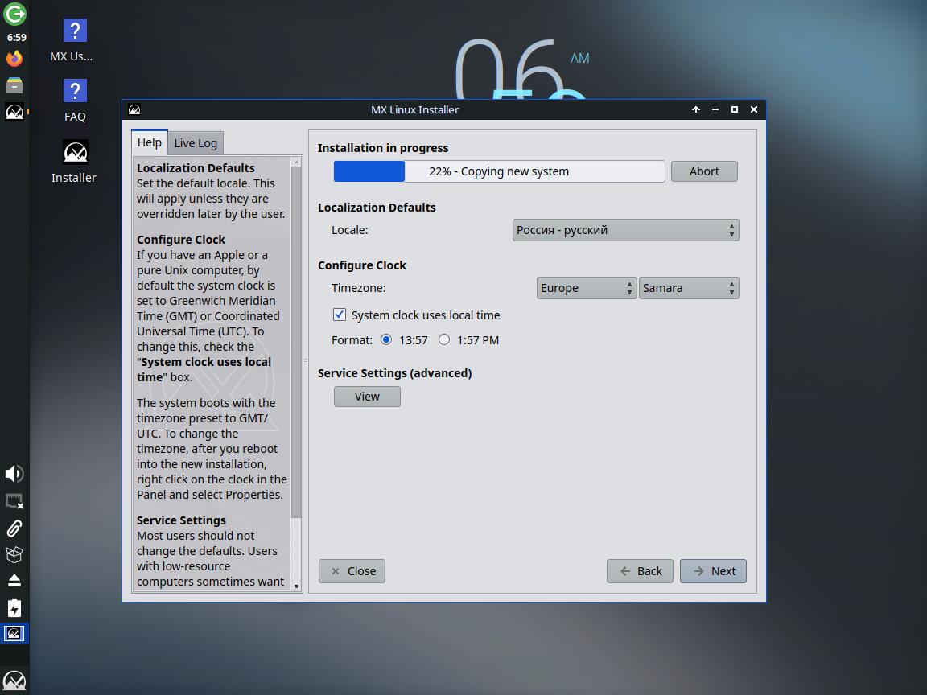The width and height of the screenshot is (927, 695).
Task: Click the "Service Settings" help heading
Action: pyautogui.click(x=182, y=520)
